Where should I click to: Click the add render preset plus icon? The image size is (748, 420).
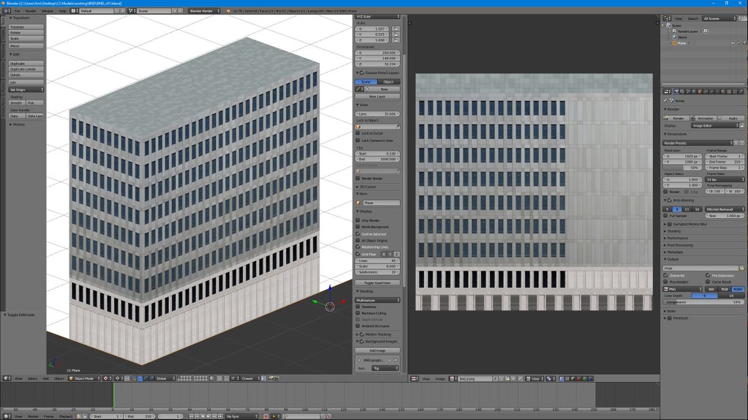tap(736, 143)
